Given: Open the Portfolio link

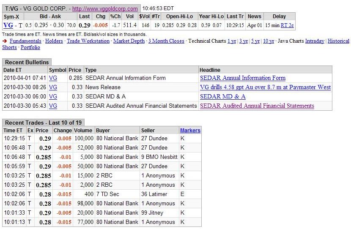Looking at the screenshot, I should point(30,47).
